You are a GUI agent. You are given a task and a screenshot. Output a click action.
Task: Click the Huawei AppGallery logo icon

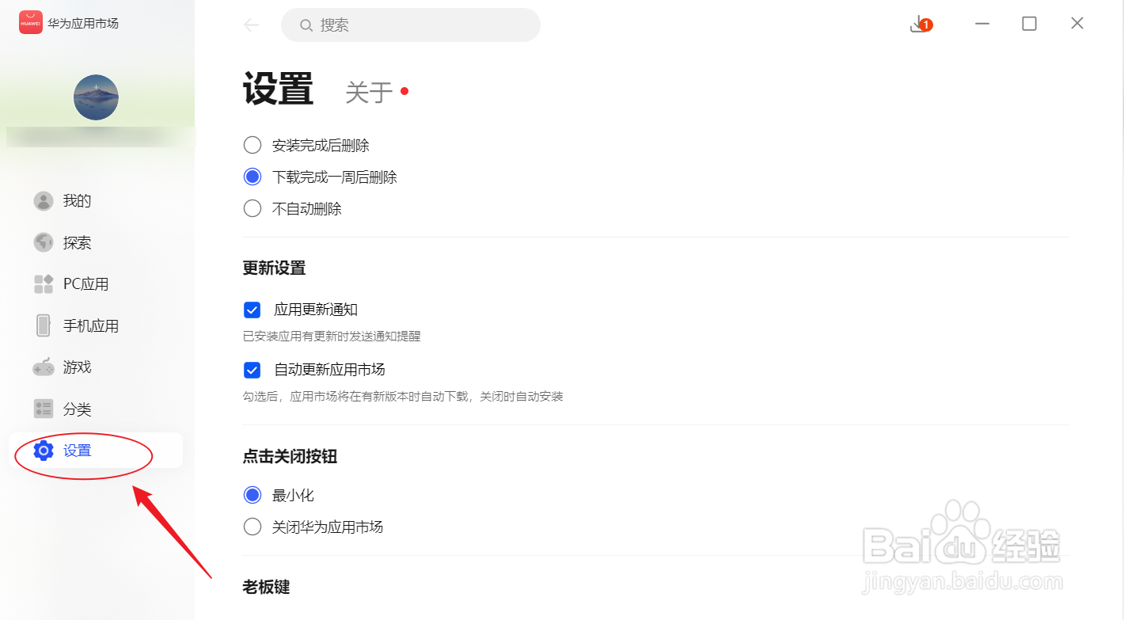[31, 23]
